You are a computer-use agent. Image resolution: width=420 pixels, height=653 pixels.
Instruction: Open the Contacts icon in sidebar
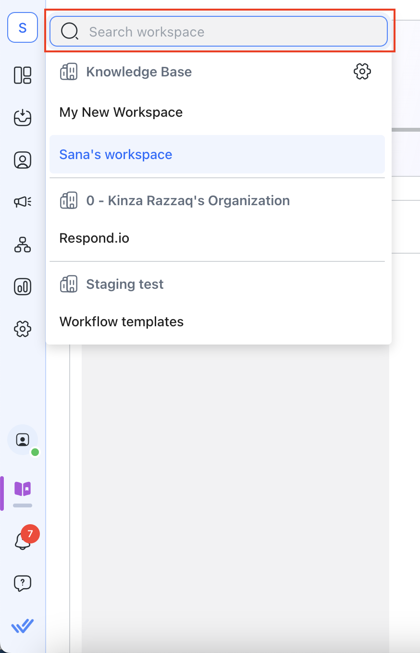(23, 160)
